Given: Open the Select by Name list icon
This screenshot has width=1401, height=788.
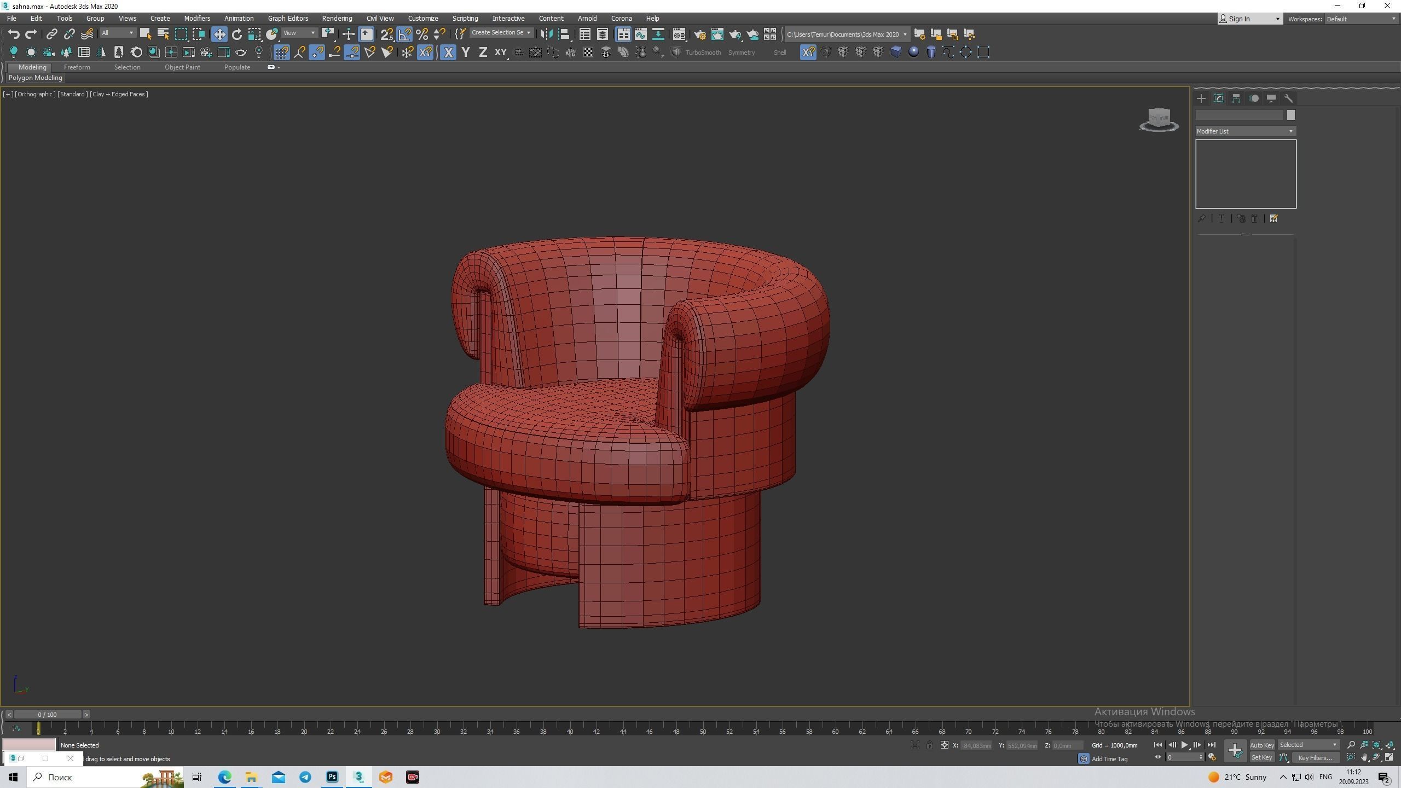Looking at the screenshot, I should pos(163,34).
